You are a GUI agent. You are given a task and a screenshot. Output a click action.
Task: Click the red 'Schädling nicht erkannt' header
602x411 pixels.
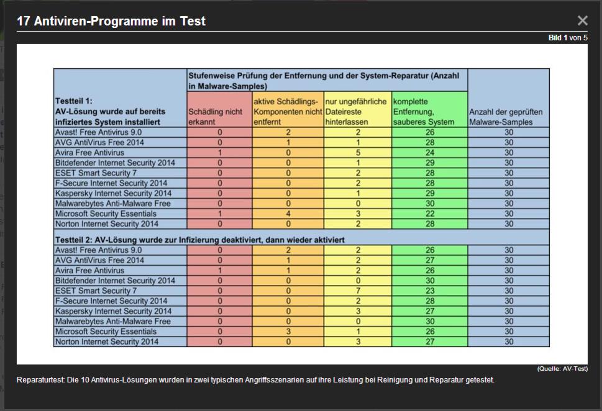[x=219, y=109]
